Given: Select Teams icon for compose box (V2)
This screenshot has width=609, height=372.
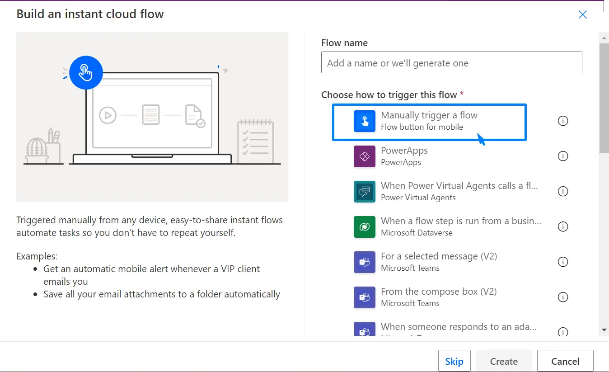Looking at the screenshot, I should tap(365, 297).
